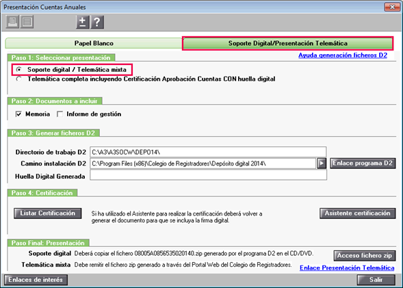Switch to the Papel Blanco tab
403x288 pixels.
tap(94, 43)
